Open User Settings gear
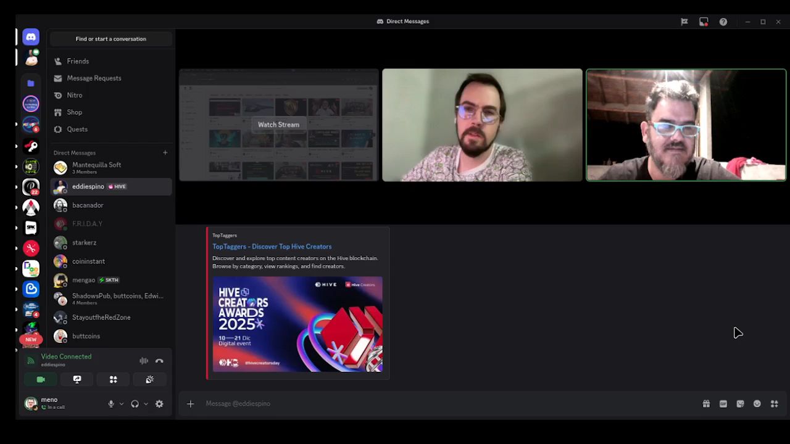Image resolution: width=790 pixels, height=444 pixels. point(159,404)
